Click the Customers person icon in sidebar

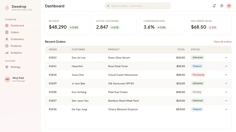point(7,39)
